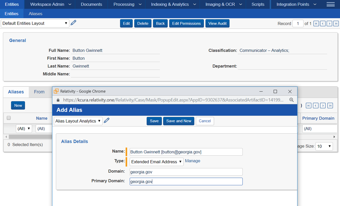Open the first (All) filter dropdown in Aliases

point(24,129)
